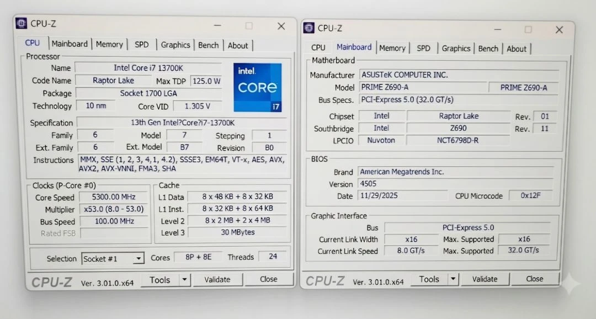This screenshot has width=596, height=319.
Task: Click the CPU Microcode value 0x12F
Action: click(x=531, y=195)
